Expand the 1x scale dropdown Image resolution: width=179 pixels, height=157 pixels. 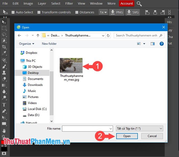[103, 12]
